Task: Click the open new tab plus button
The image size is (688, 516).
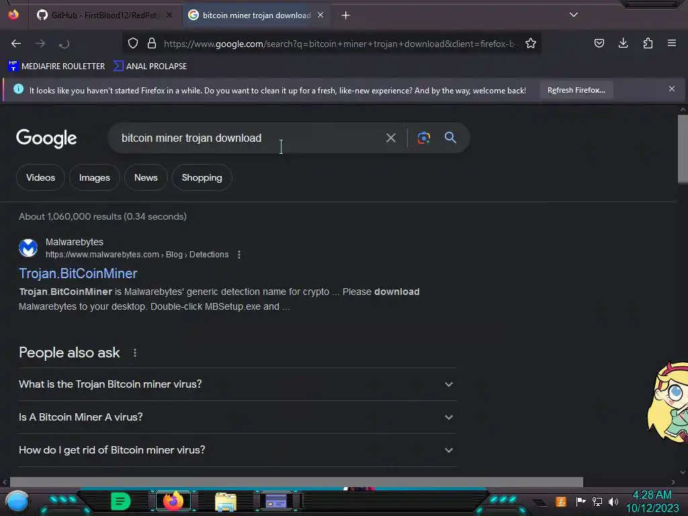Action: pos(346,15)
